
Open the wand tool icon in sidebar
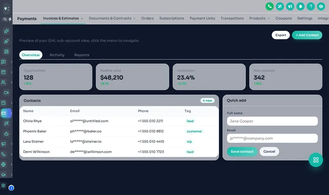point(6,124)
